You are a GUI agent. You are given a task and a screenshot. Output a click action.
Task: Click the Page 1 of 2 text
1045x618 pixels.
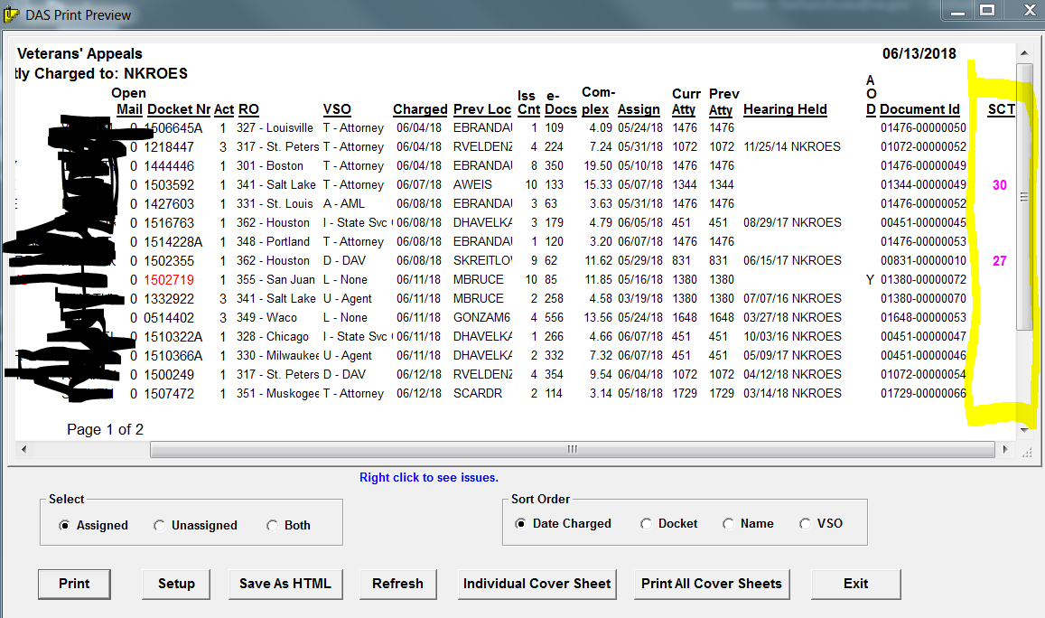pos(106,430)
